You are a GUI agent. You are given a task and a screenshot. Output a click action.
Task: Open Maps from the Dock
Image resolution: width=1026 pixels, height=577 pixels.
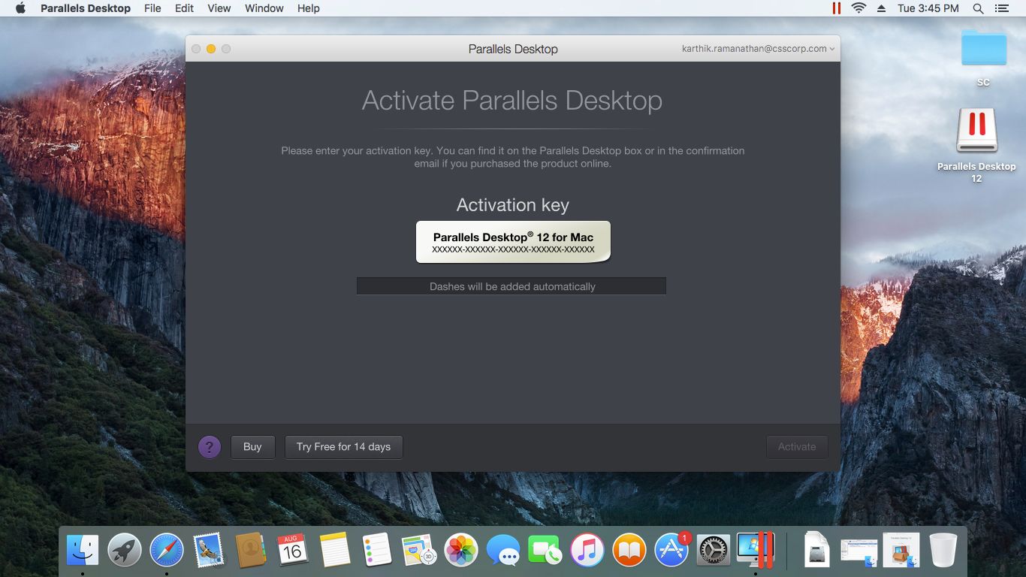pyautogui.click(x=419, y=551)
